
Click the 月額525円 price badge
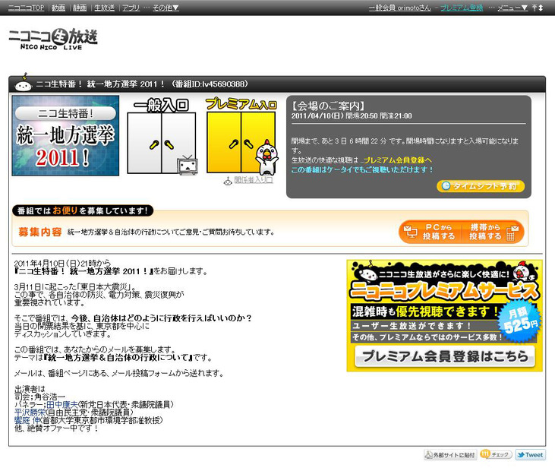(x=519, y=321)
